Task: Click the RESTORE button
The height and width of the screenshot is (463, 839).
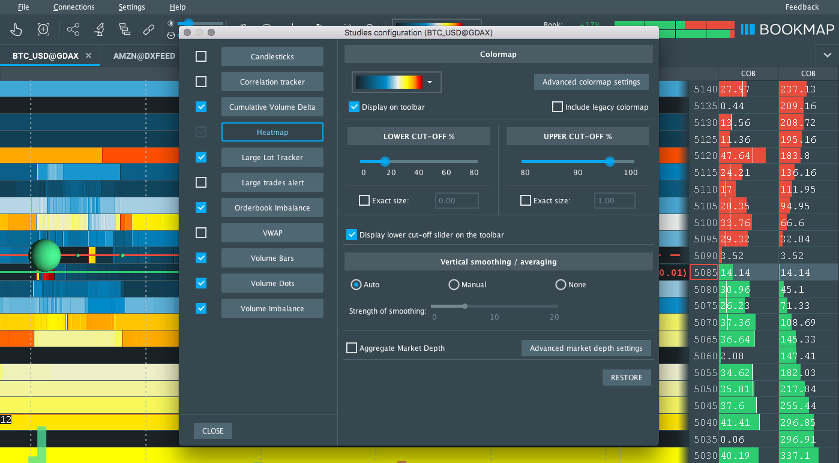Action: (627, 378)
